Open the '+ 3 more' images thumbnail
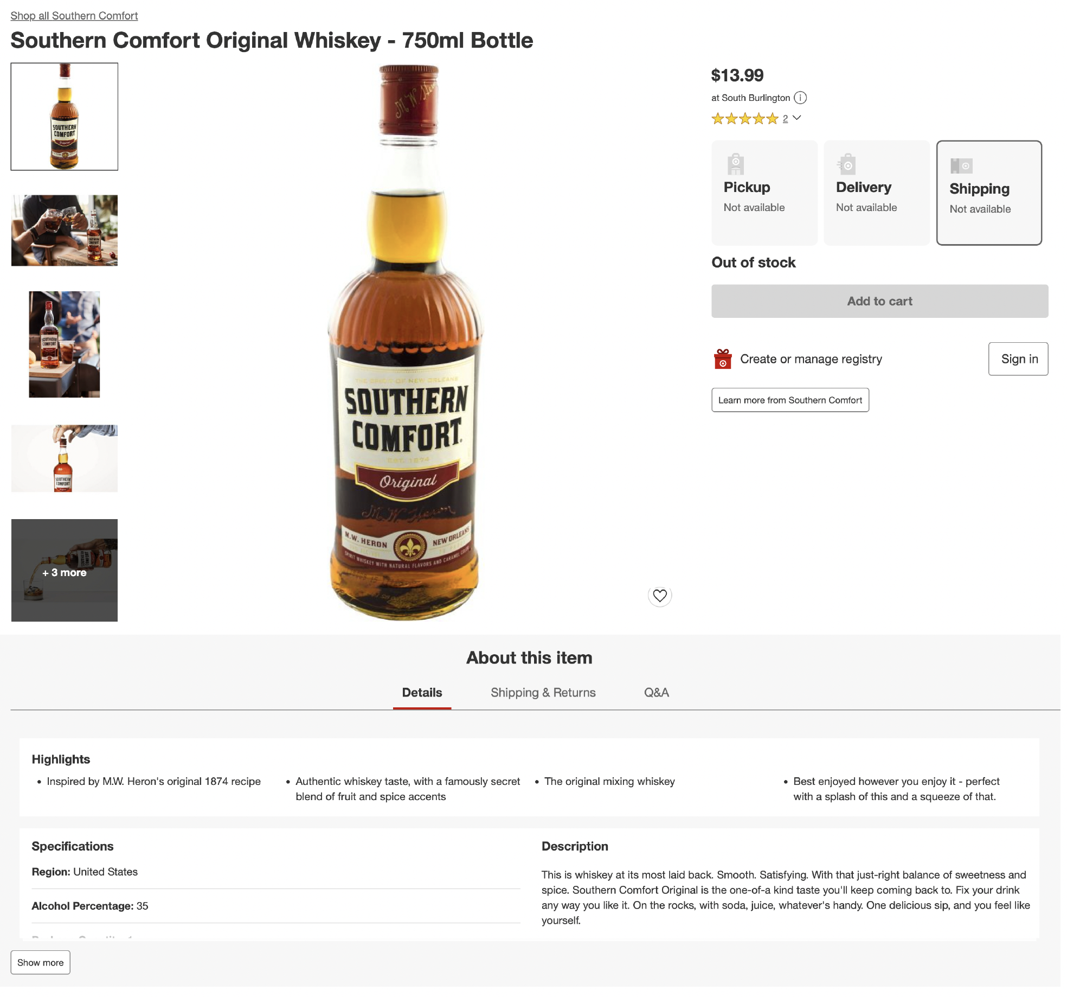1067x997 pixels. coord(65,570)
